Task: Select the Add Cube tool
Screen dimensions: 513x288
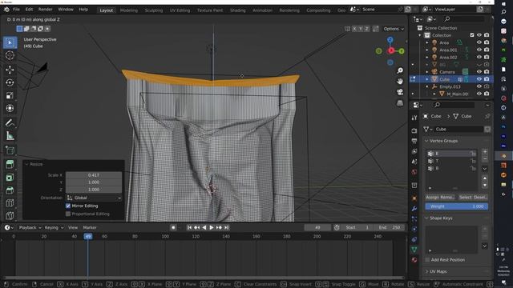Action: click(x=10, y=150)
